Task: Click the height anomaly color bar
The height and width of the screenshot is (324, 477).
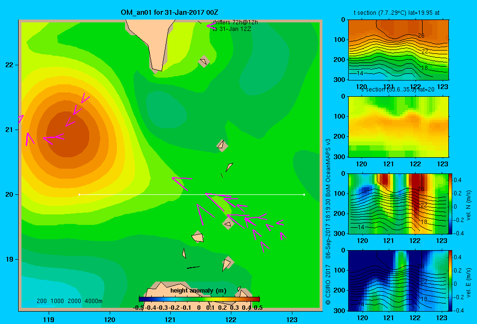Action: tap(199, 299)
